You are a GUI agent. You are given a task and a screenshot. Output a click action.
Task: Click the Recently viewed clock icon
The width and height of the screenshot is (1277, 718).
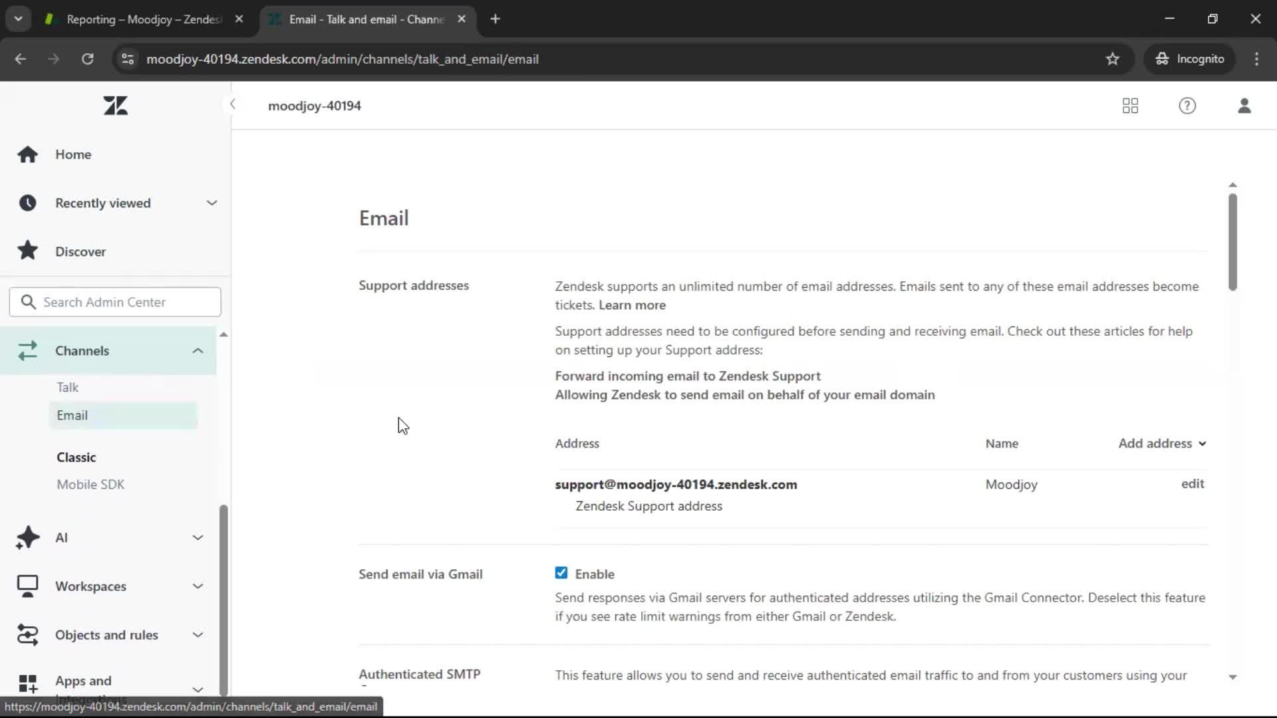[27, 203]
